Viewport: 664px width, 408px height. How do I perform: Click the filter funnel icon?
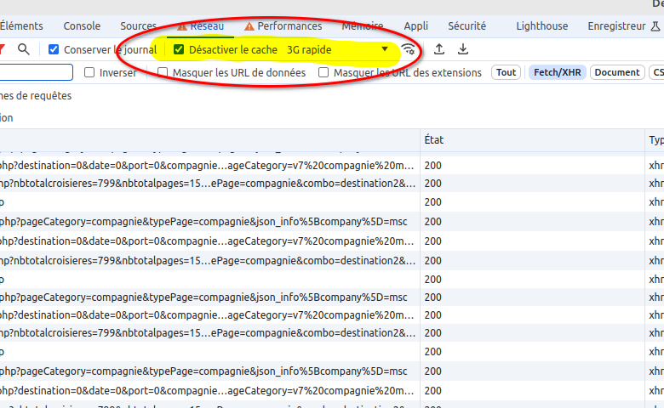point(3,49)
